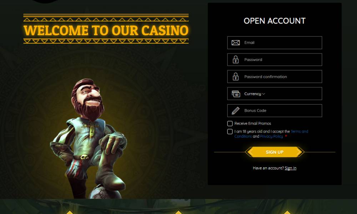Click the card icon in Currency field
This screenshot has width=357, height=214.
coord(236,94)
